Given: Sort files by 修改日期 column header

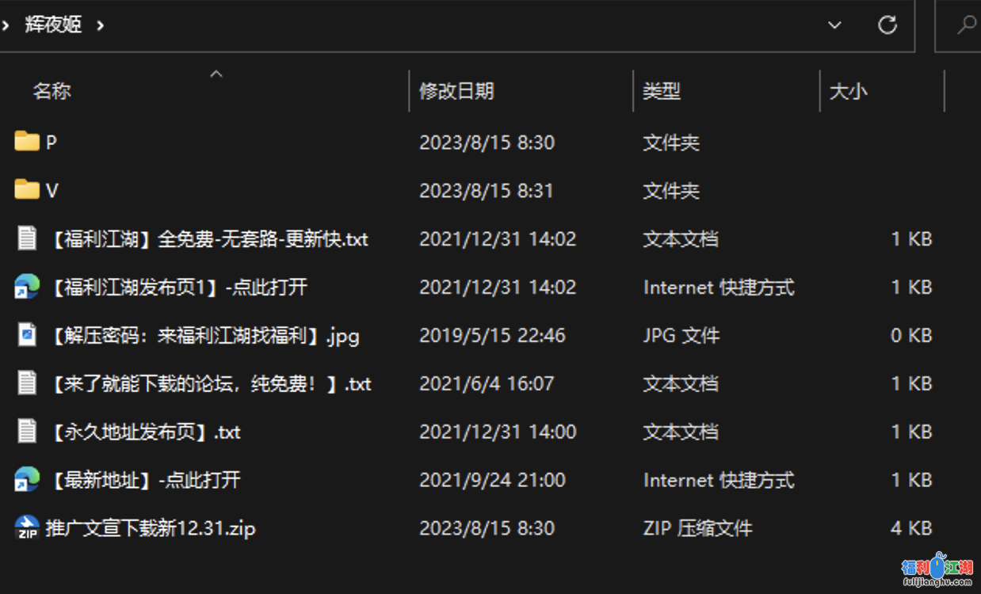Looking at the screenshot, I should 456,91.
